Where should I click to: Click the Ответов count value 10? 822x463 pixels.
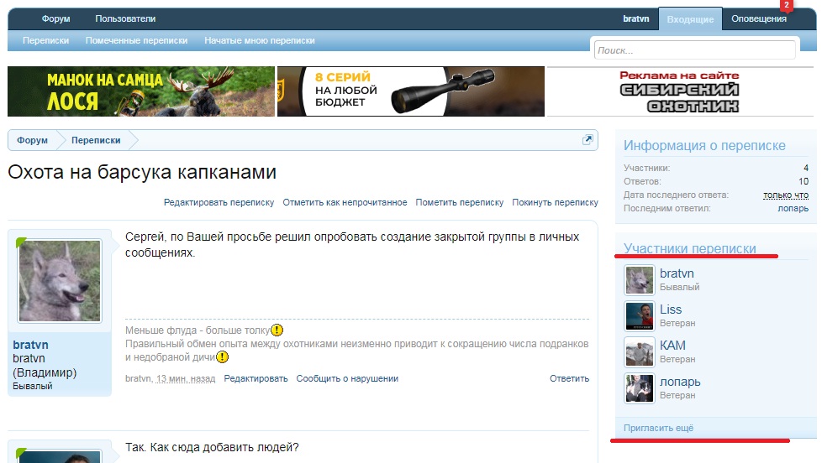pyautogui.click(x=804, y=181)
